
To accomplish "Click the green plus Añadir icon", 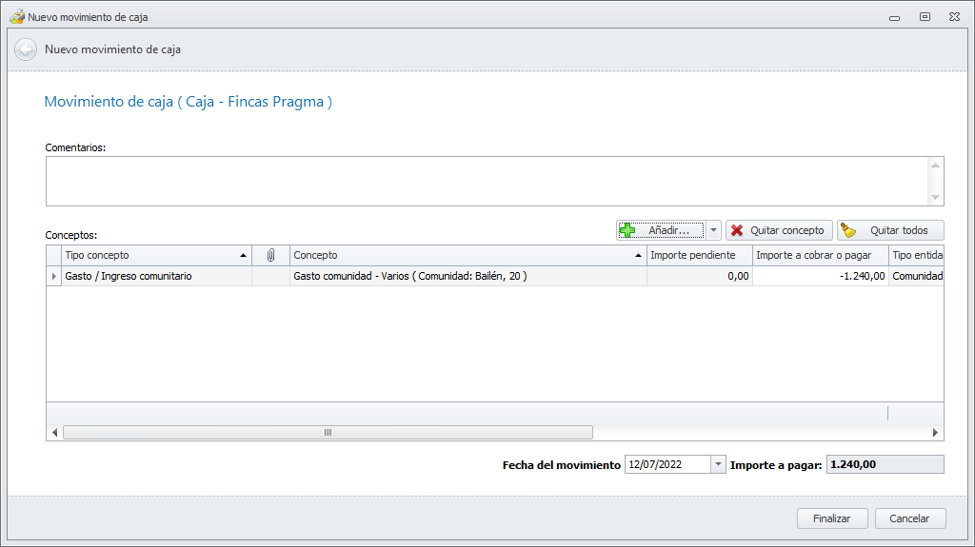I will pos(627,230).
